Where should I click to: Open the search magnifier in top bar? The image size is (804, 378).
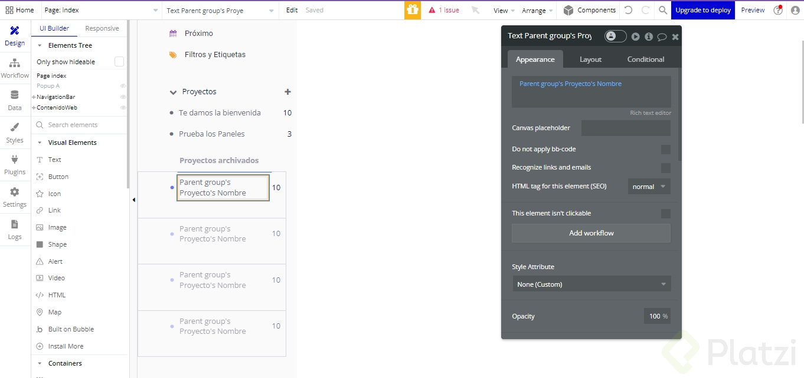pyautogui.click(x=663, y=10)
